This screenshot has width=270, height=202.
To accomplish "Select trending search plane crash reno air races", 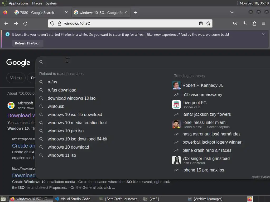I will pos(207,150).
